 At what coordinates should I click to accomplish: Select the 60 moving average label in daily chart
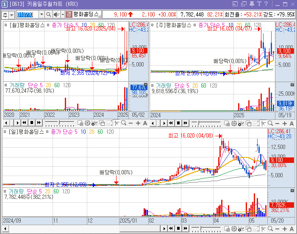[x=100, y=132]
